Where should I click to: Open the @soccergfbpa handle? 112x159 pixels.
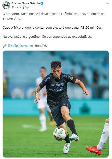click(21, 7)
